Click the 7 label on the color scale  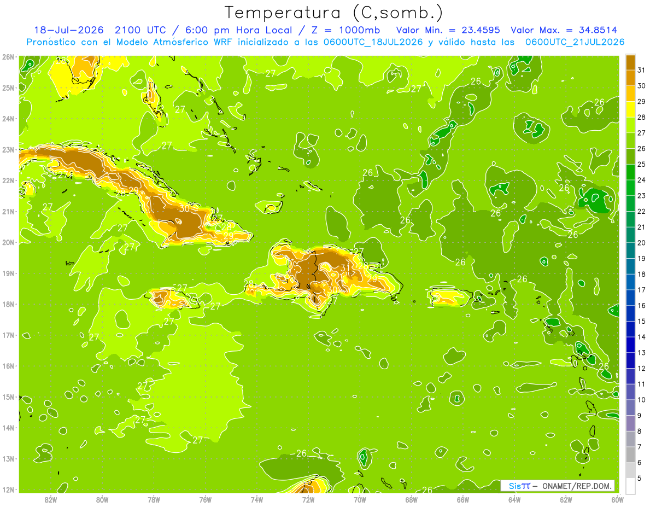click(x=639, y=447)
